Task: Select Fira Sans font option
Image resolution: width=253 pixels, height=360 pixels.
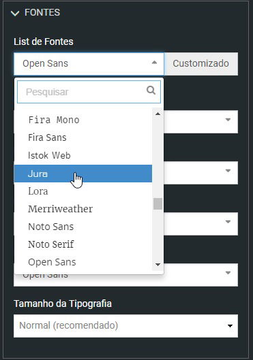Action: [x=83, y=137]
